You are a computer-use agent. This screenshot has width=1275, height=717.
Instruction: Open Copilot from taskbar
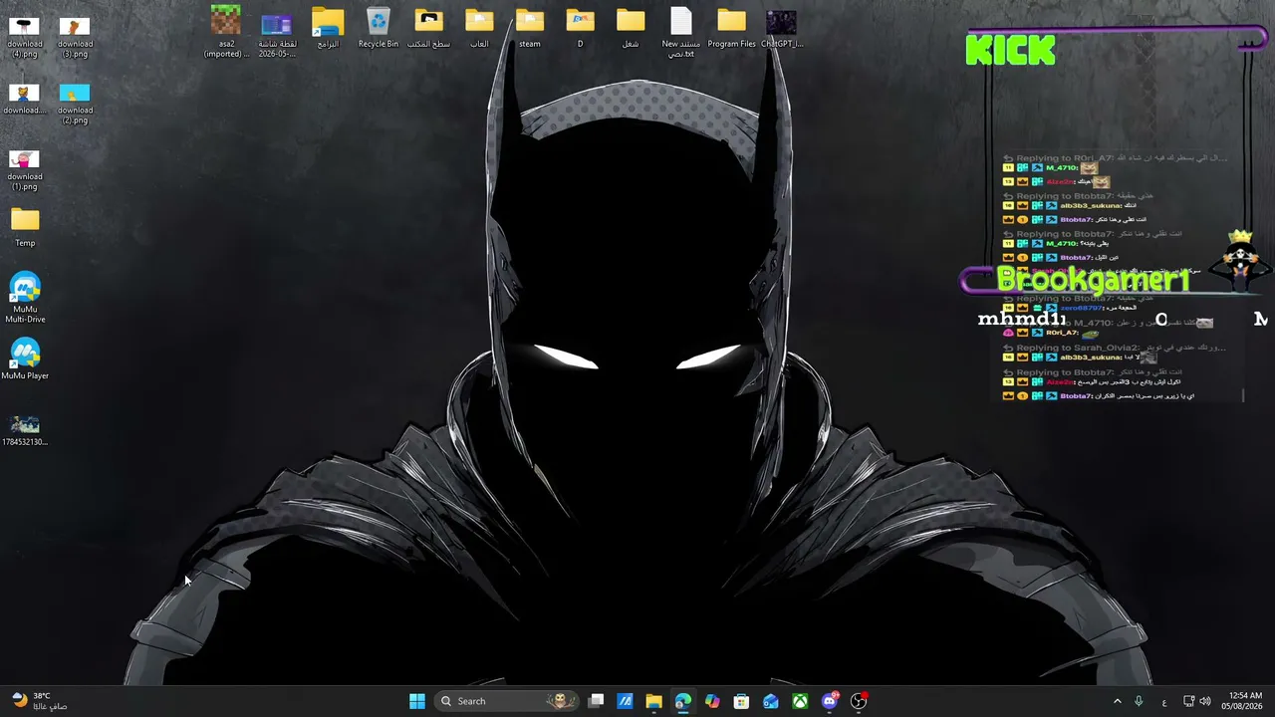(x=712, y=701)
